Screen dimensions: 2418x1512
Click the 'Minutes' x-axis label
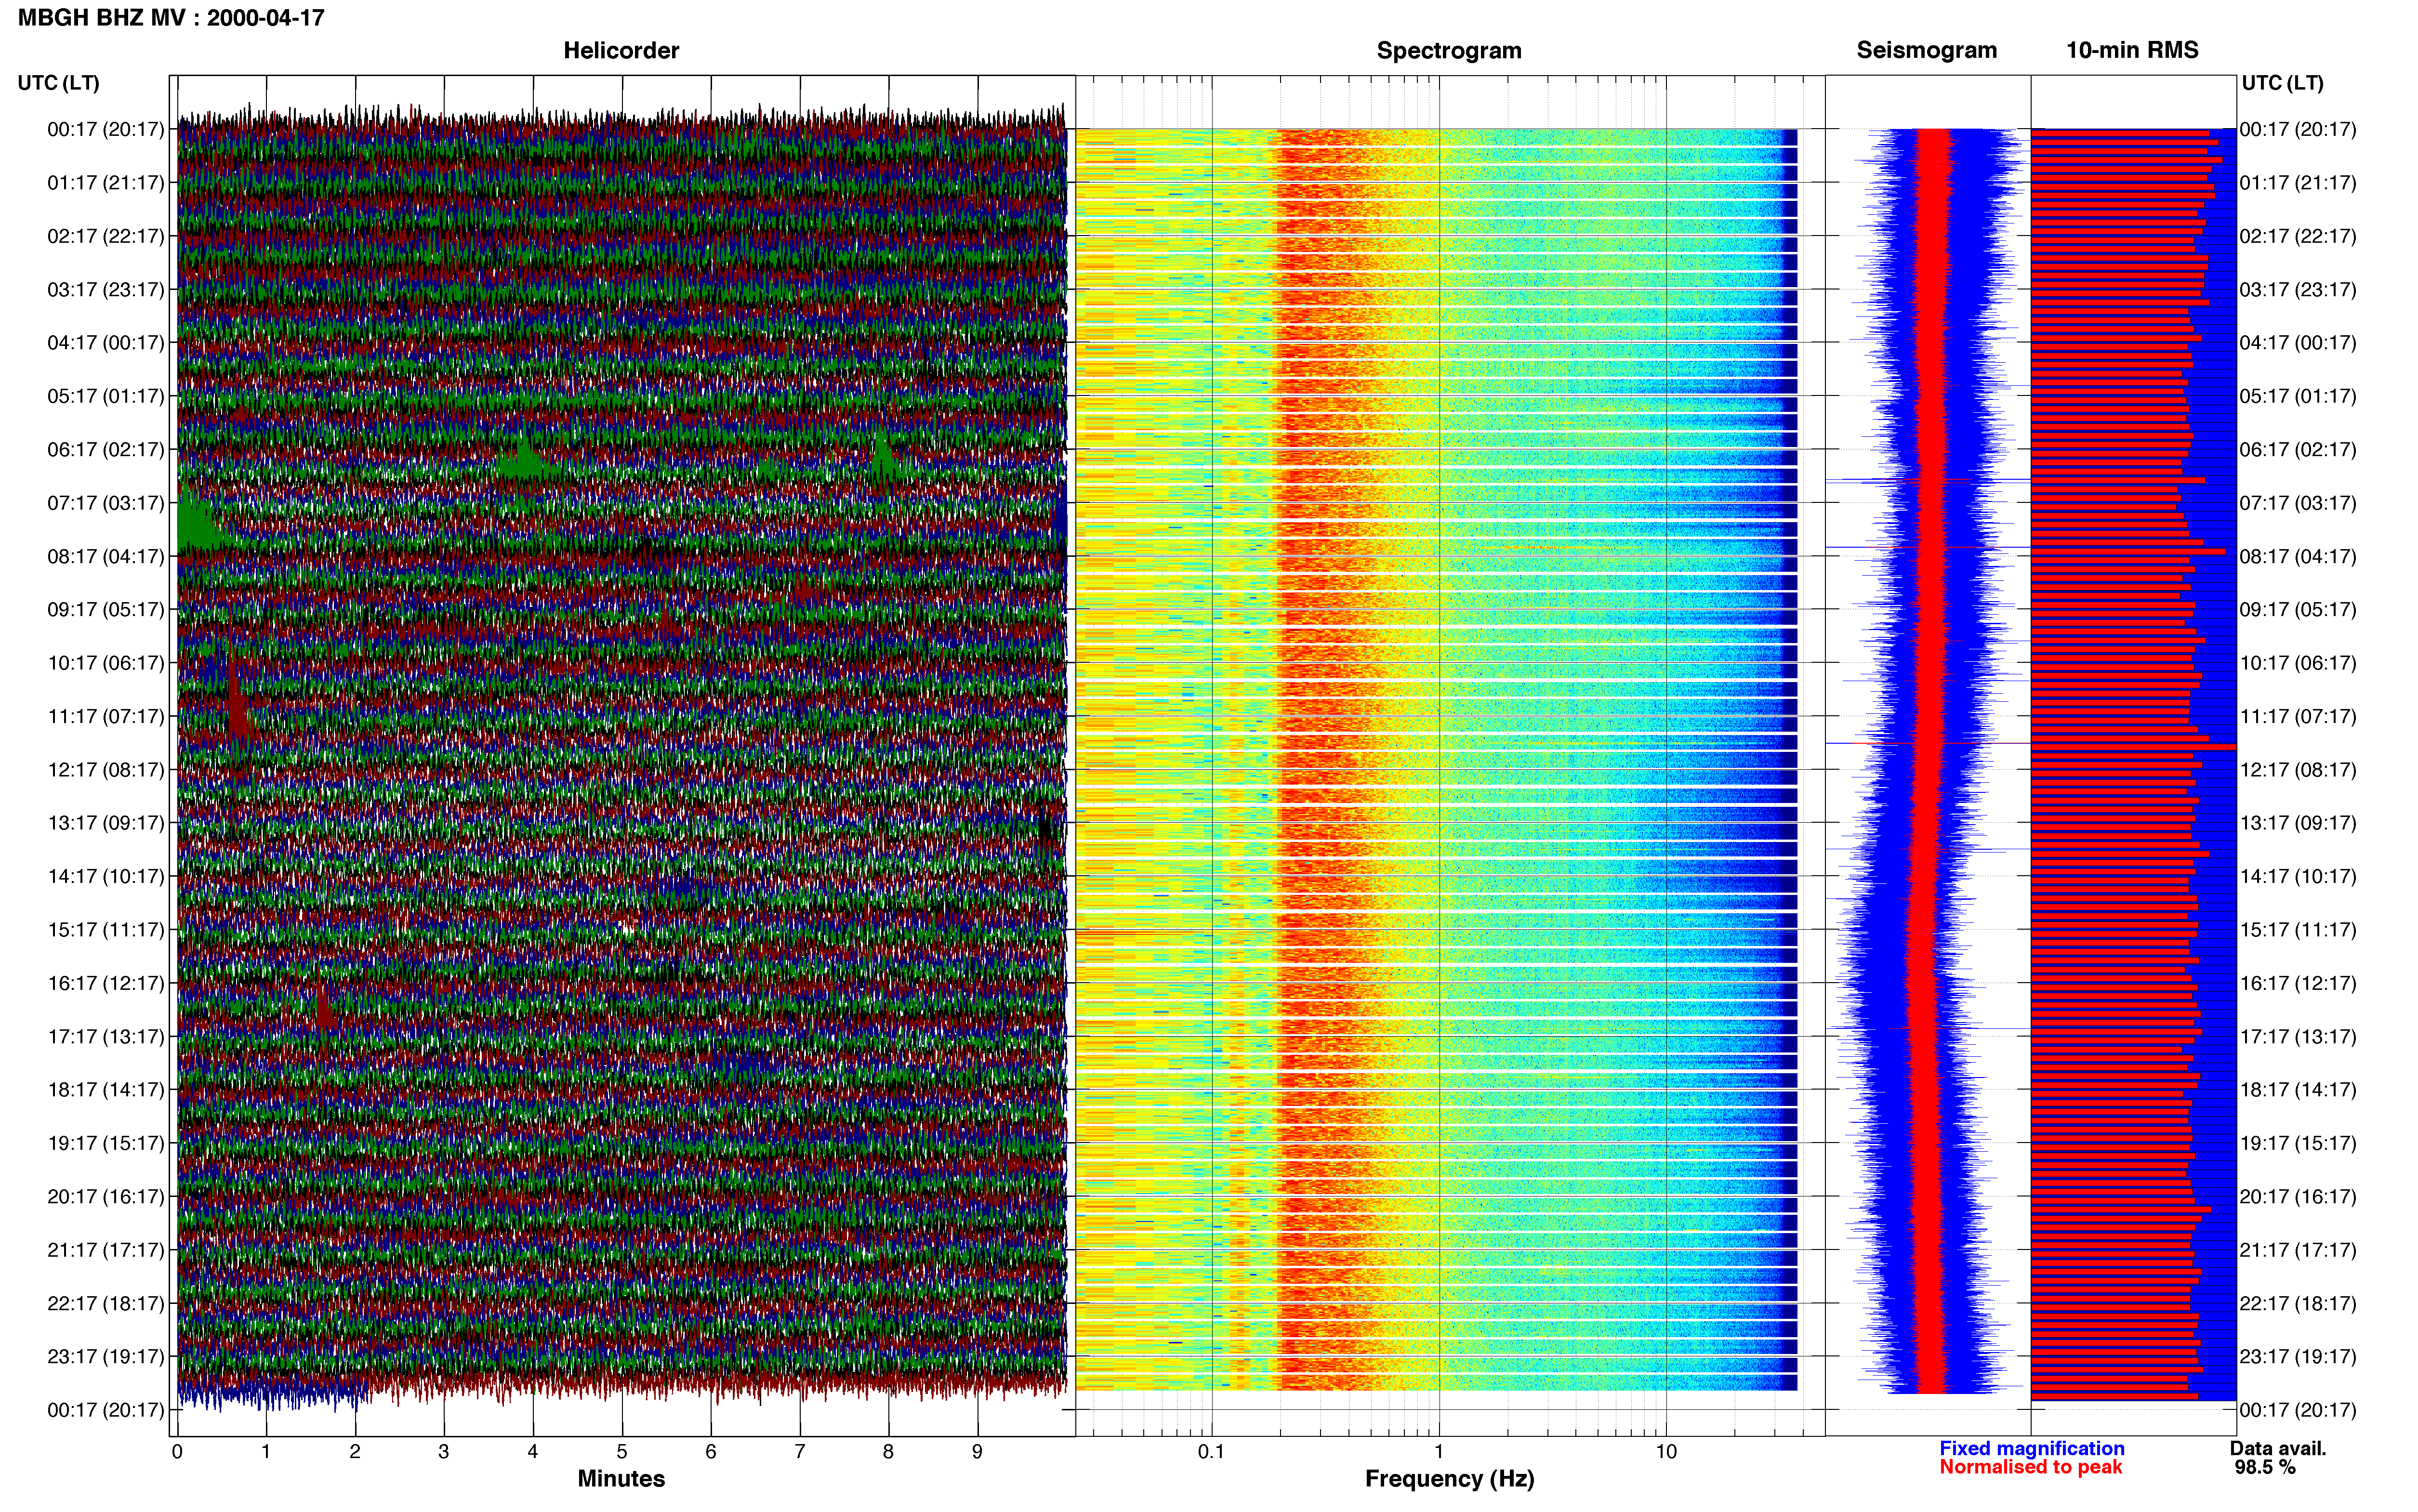pos(621,1478)
